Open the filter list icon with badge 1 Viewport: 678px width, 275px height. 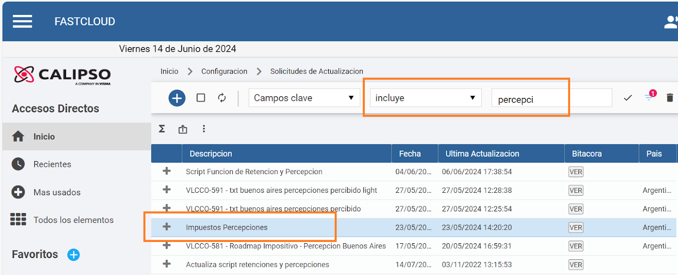tap(650, 96)
